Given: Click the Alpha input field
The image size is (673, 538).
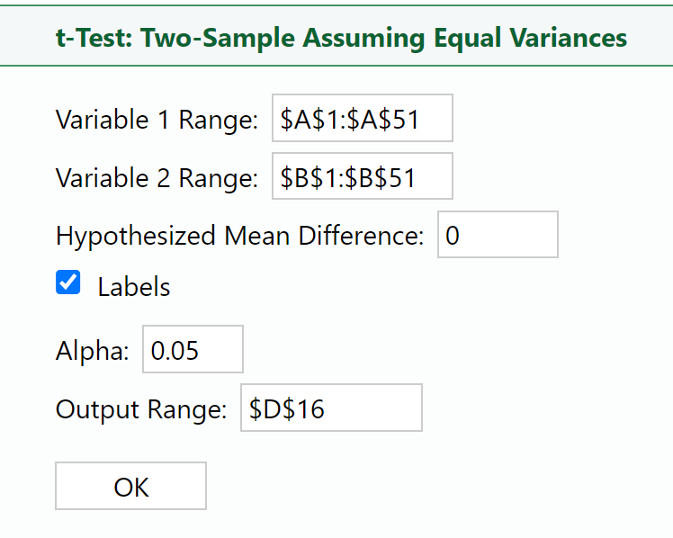Looking at the screenshot, I should (193, 349).
